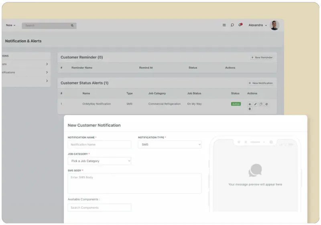The image size is (321, 225).
Task: Click the Job Status column header
Action: (x=194, y=93)
